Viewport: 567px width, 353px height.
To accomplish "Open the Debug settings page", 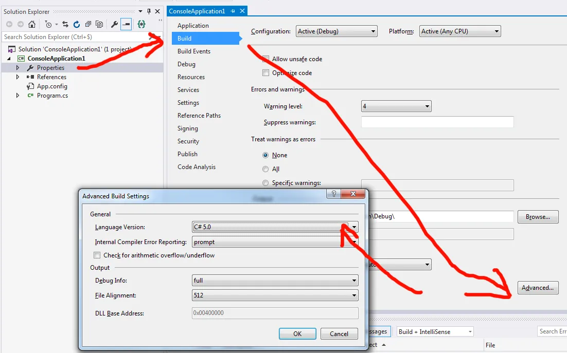I will [x=186, y=64].
